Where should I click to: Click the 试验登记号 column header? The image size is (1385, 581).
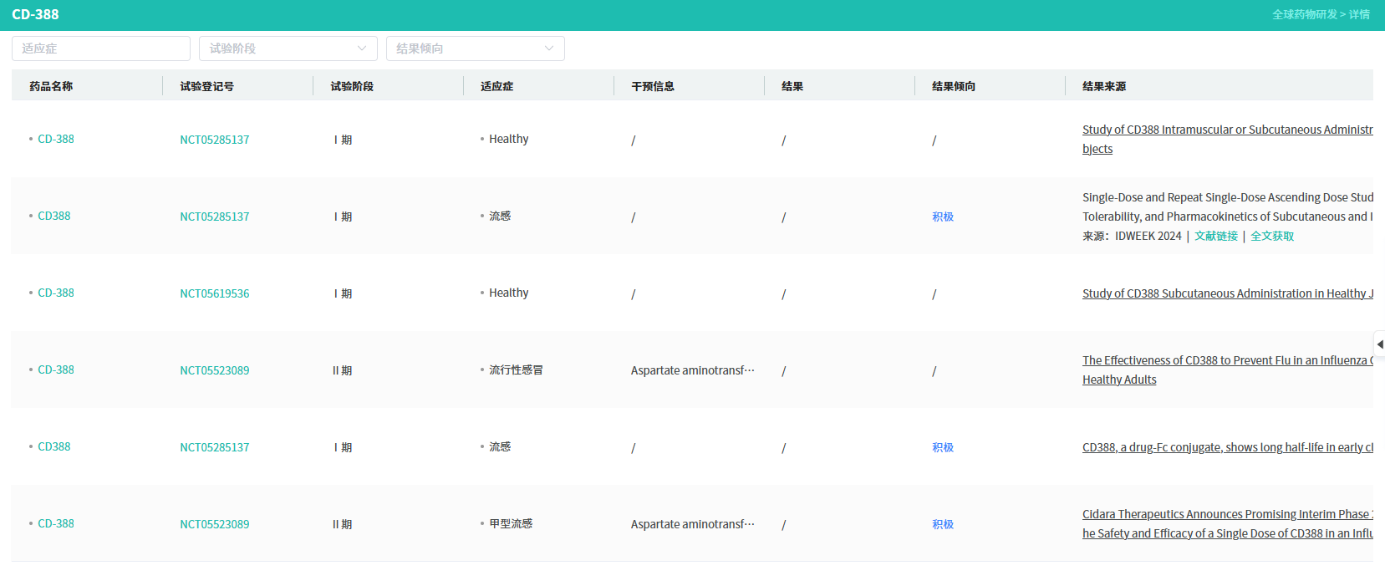tap(206, 86)
